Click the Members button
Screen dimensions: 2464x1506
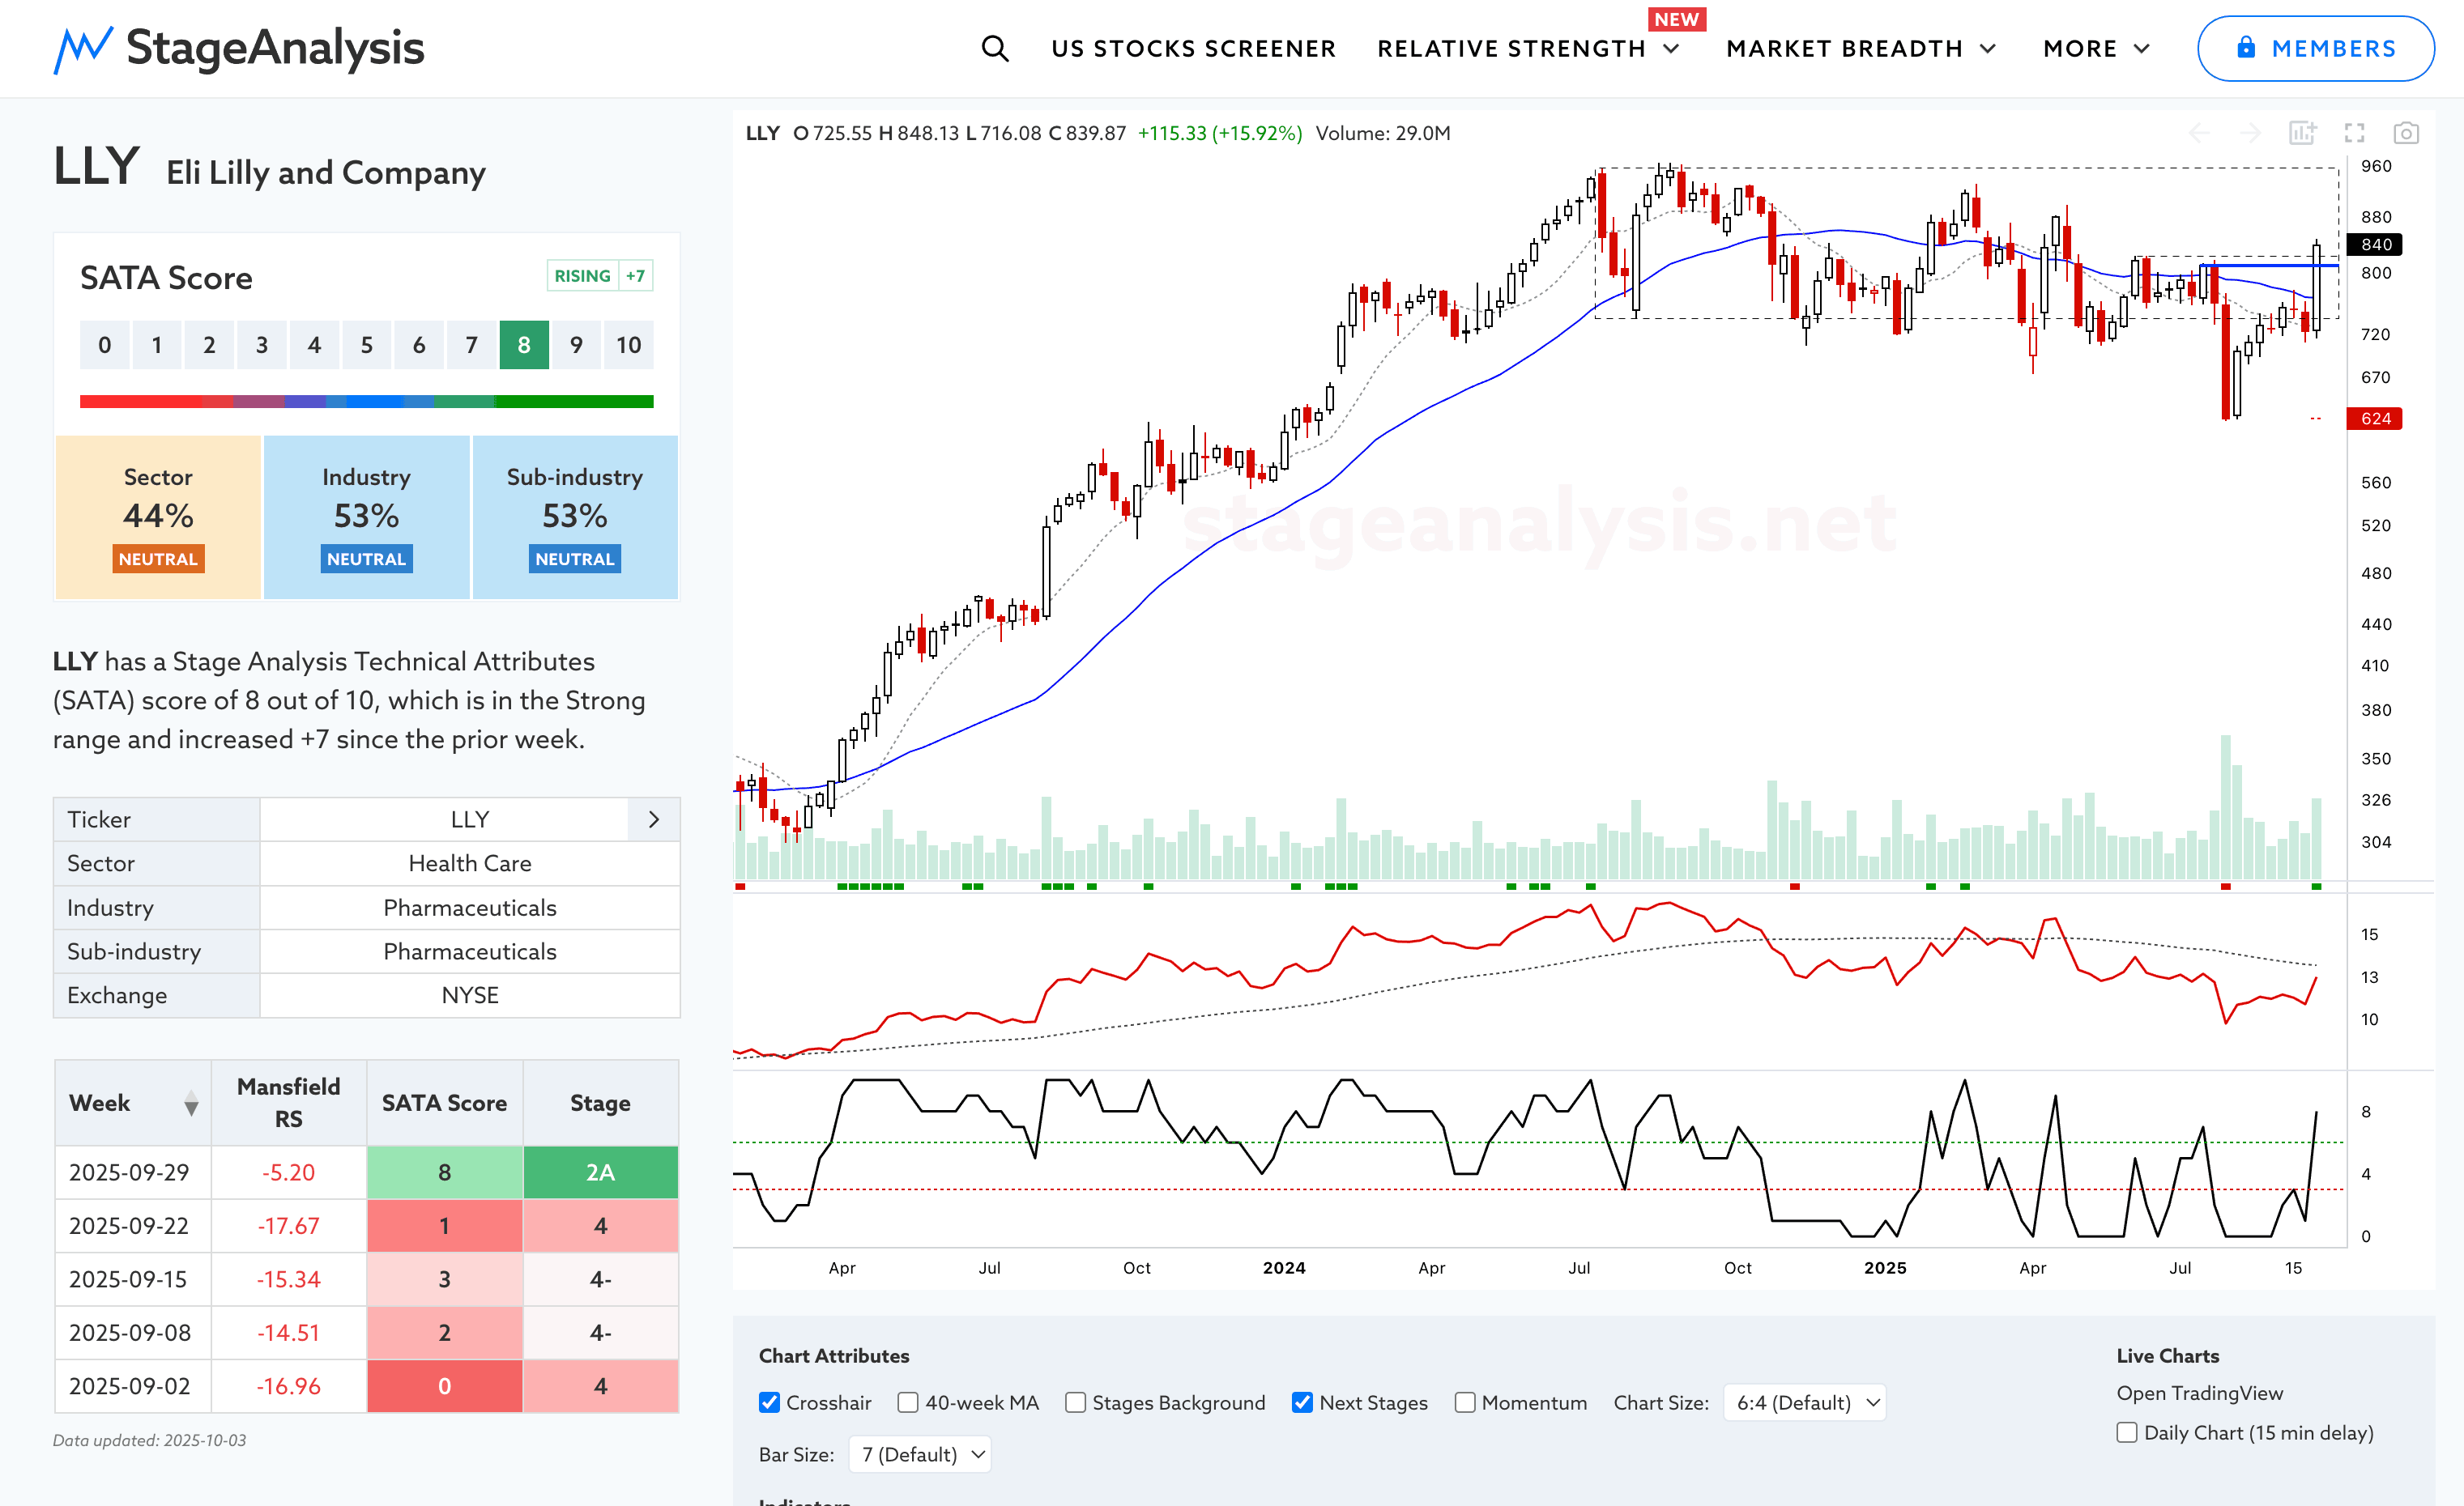pyautogui.click(x=2315, y=48)
